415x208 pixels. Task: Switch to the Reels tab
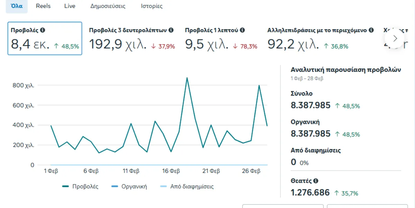coord(43,6)
